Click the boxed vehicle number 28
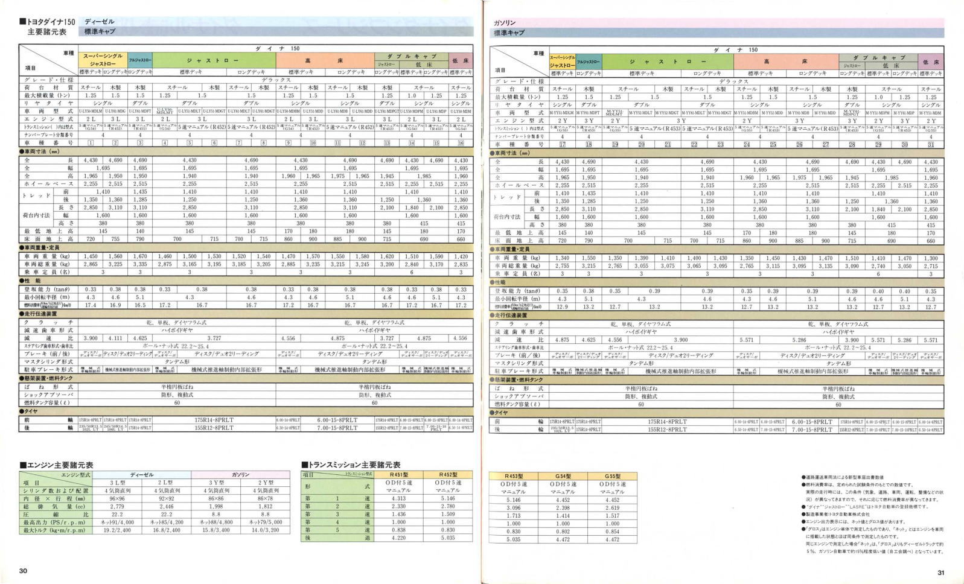 coord(852,145)
